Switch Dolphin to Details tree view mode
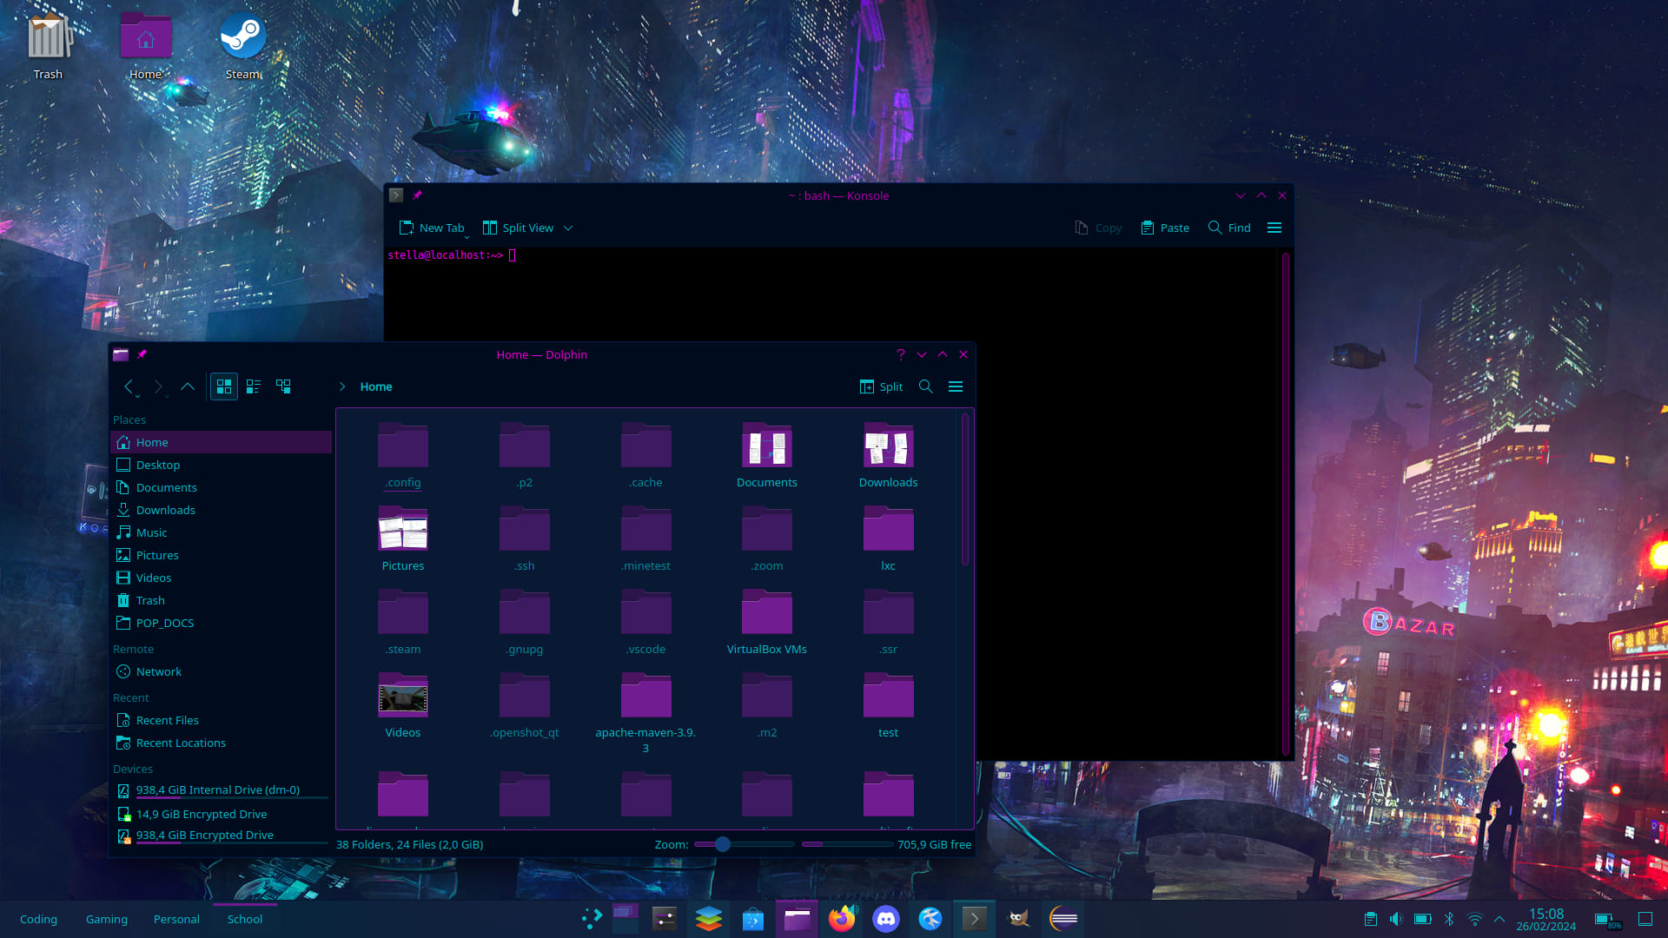 click(283, 386)
